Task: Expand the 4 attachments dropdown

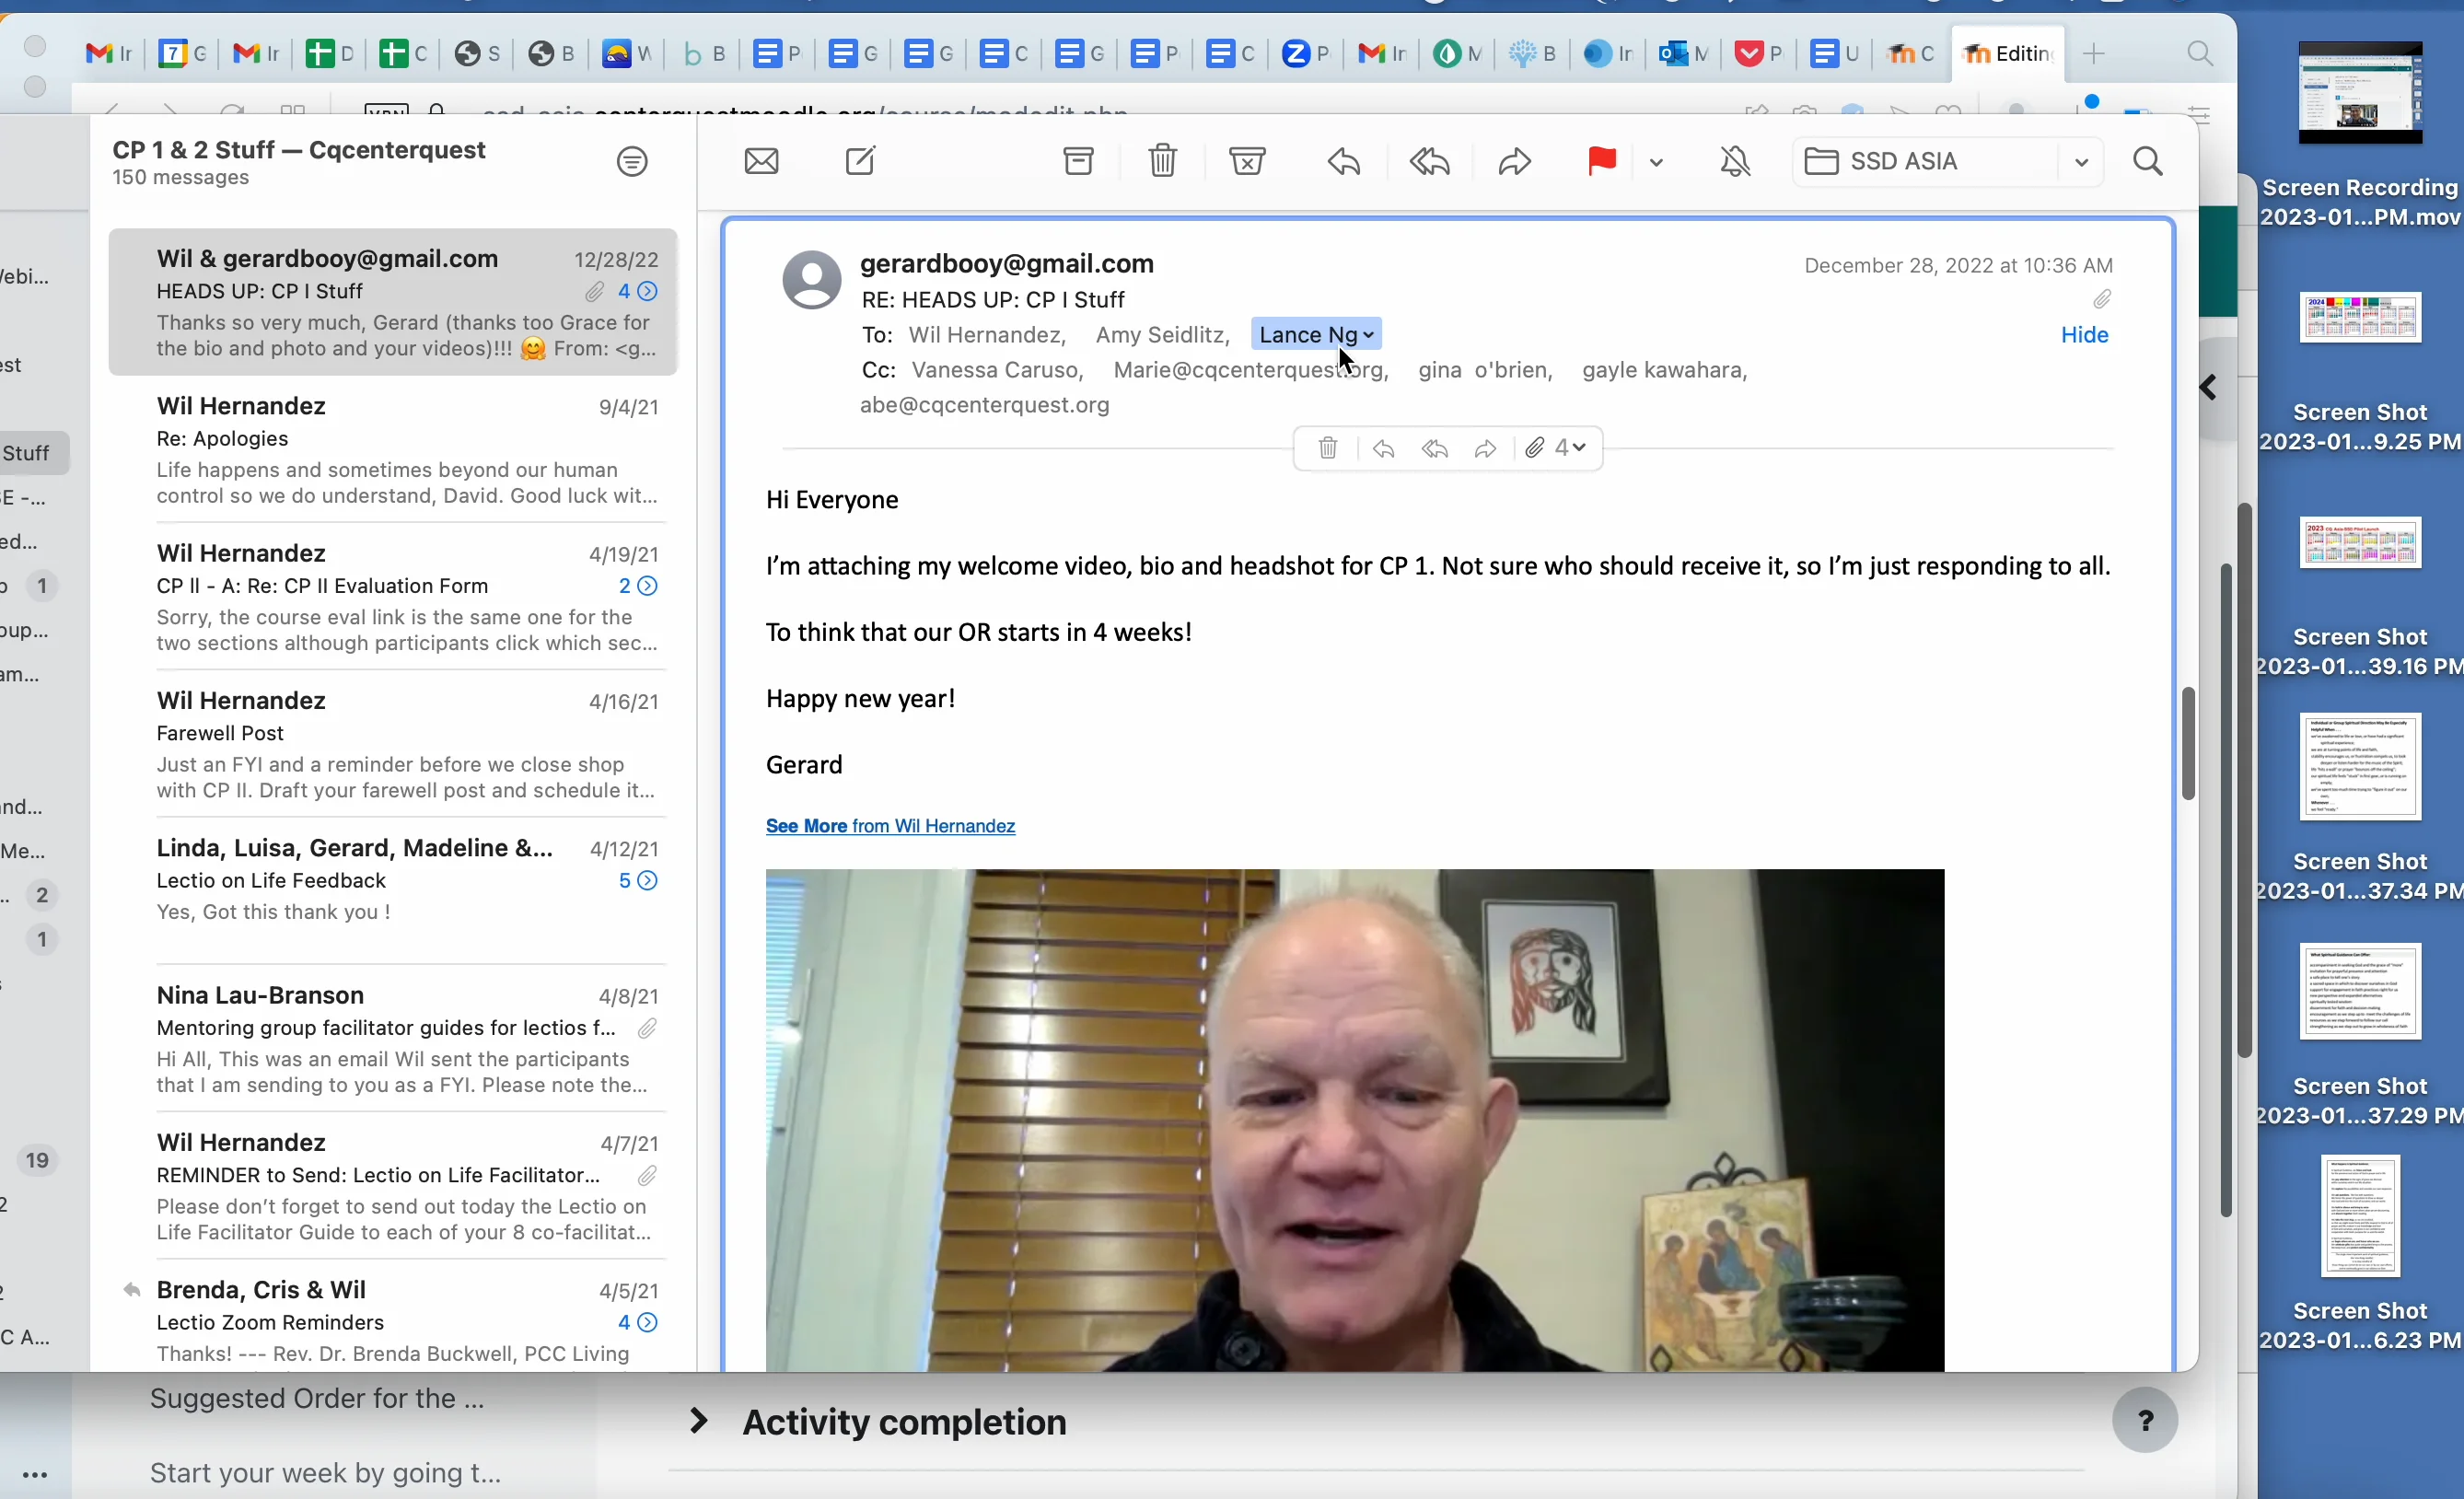Action: [x=1577, y=448]
